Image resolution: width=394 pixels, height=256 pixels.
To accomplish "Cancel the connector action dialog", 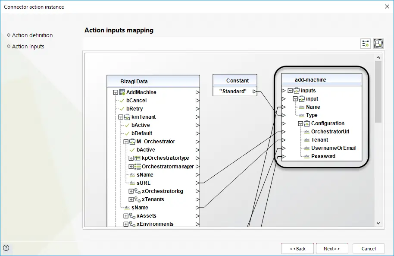I will 369,249.
